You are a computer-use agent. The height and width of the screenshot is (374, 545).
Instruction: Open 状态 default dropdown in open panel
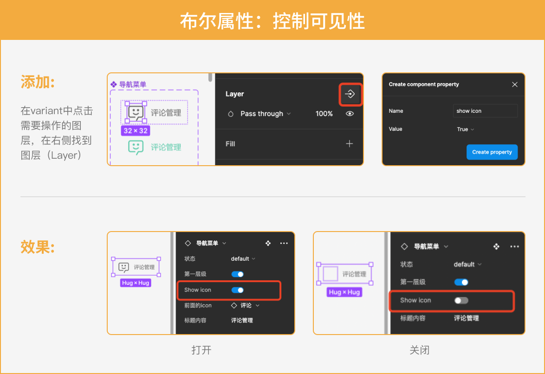243,258
